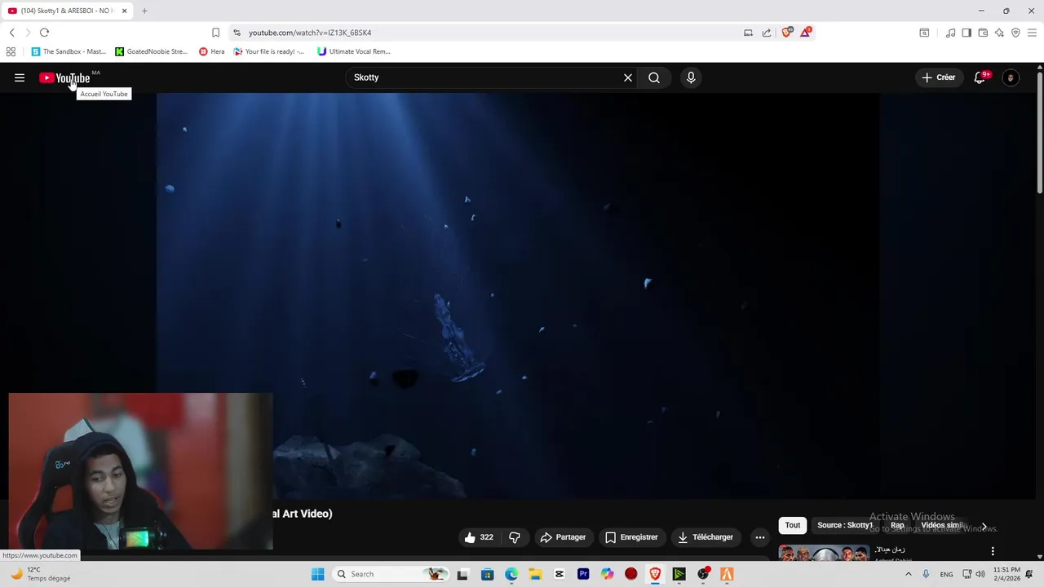1044x587 pixels.
Task: Open the YouTube guide hamburger menu
Action: (20, 77)
